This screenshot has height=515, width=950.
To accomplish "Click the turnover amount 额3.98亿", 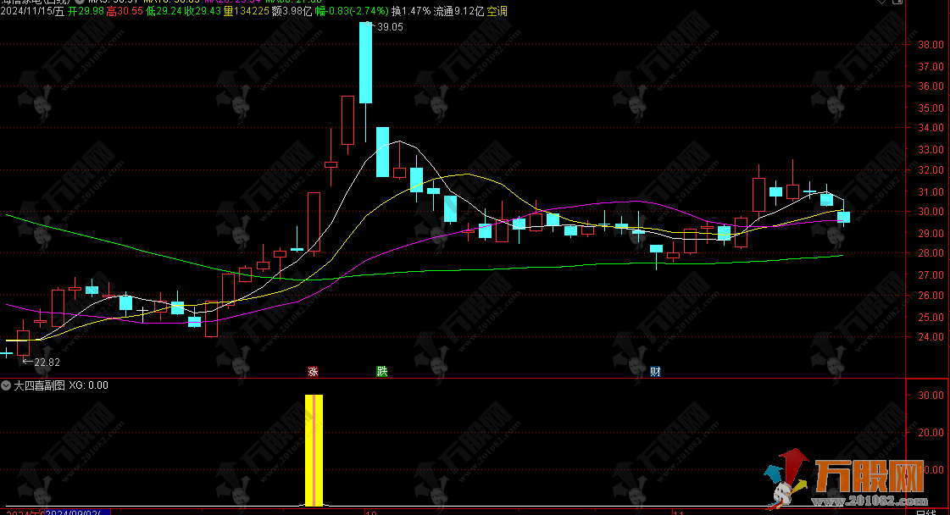I will (x=292, y=11).
